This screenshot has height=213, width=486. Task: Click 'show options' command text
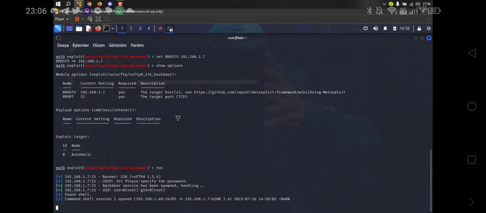pyautogui.click(x=169, y=66)
